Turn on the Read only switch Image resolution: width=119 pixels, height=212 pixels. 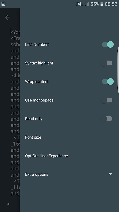(x=107, y=119)
